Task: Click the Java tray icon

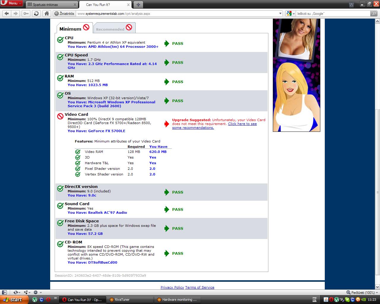Action: [x=326, y=300]
